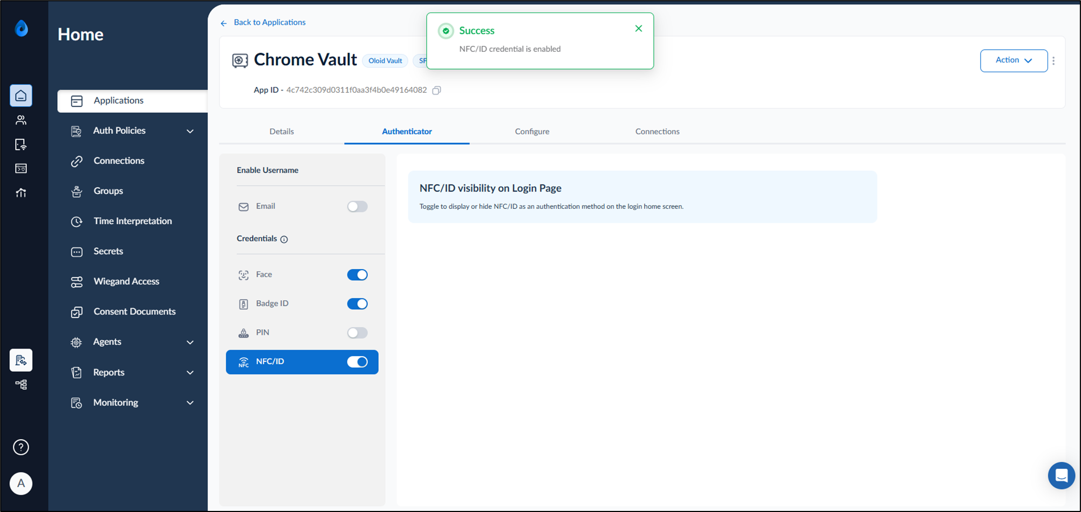Viewport: 1081px width, 512px height.
Task: Click the Chrome Vault title
Action: (305, 59)
